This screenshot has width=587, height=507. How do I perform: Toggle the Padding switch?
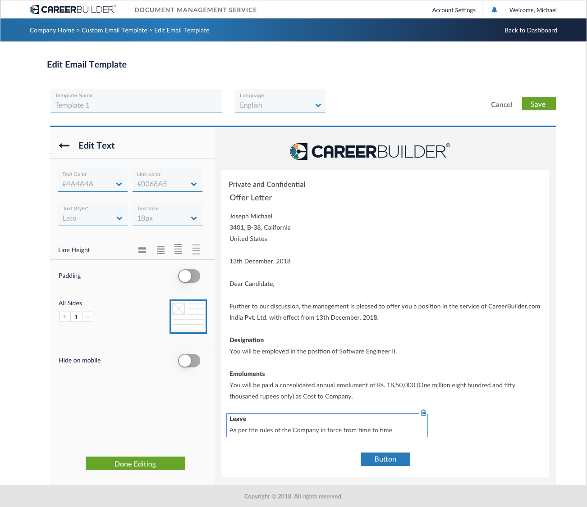coord(189,276)
